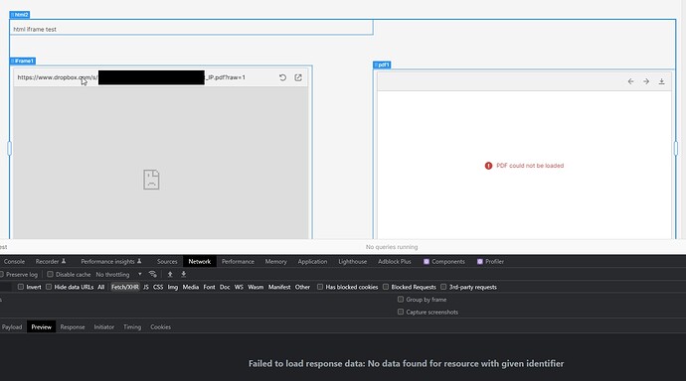Screen dimensions: 686x381
Task: Click 'PDF could not be loaded' message
Action: pyautogui.click(x=530, y=166)
